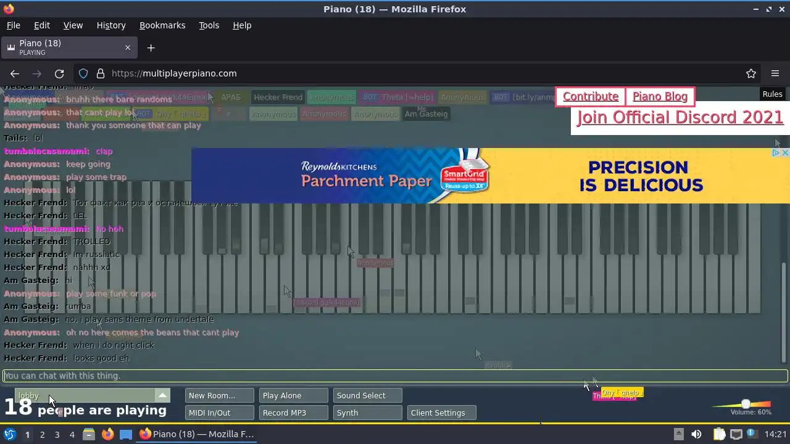Open the Firefox hamburger application menu
This screenshot has width=790, height=444.
(x=775, y=73)
